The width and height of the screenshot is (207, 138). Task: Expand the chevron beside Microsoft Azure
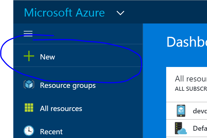tap(120, 13)
